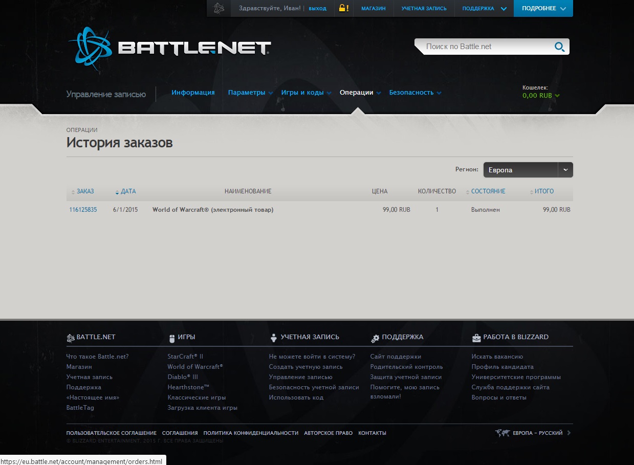Open the Кошелек 0,00 RUB wallet dropdown
The width and height of the screenshot is (634, 465).
[541, 95]
